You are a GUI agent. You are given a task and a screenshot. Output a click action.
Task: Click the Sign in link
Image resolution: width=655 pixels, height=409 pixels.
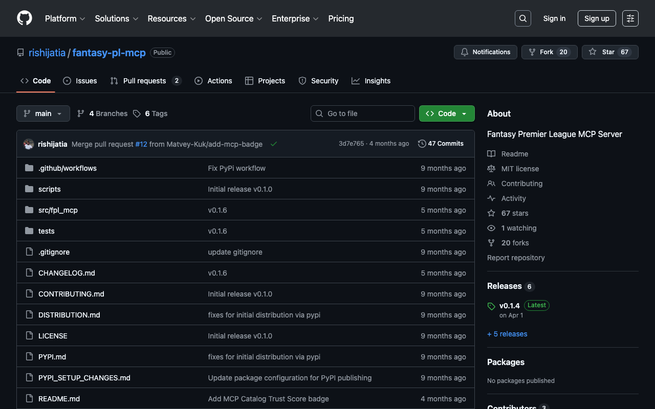[x=554, y=18]
